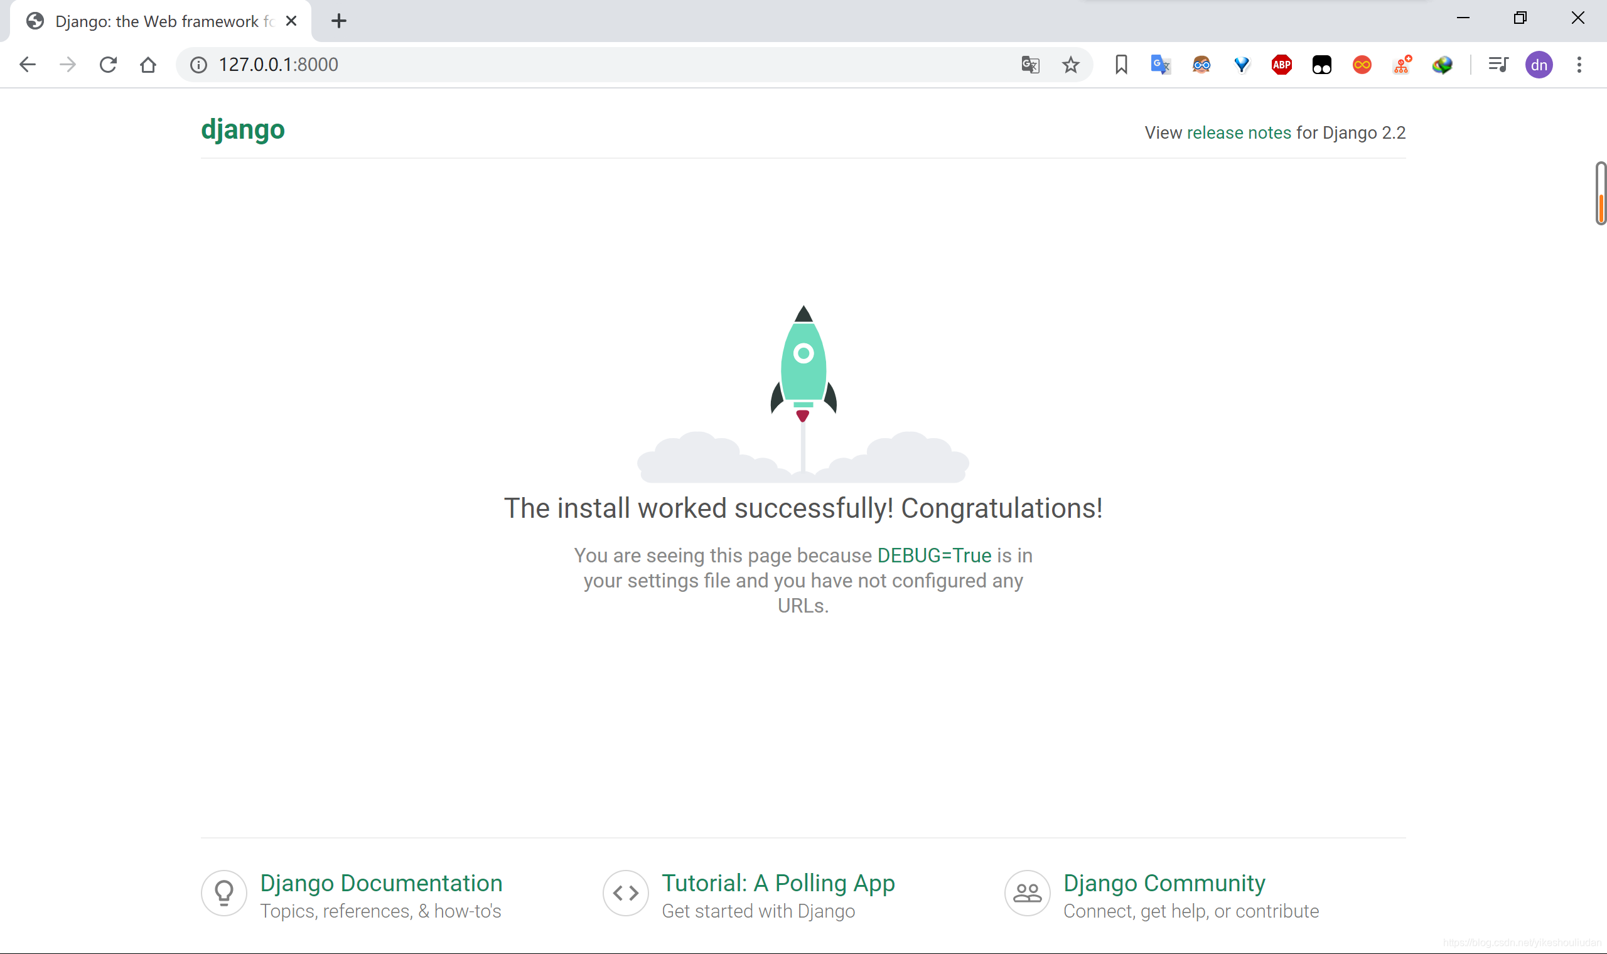The height and width of the screenshot is (954, 1607).
Task: Click the translate page icon in address bar
Action: click(x=1029, y=65)
